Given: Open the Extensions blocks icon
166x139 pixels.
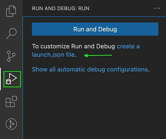Looking at the screenshot, I should click(x=11, y=102).
